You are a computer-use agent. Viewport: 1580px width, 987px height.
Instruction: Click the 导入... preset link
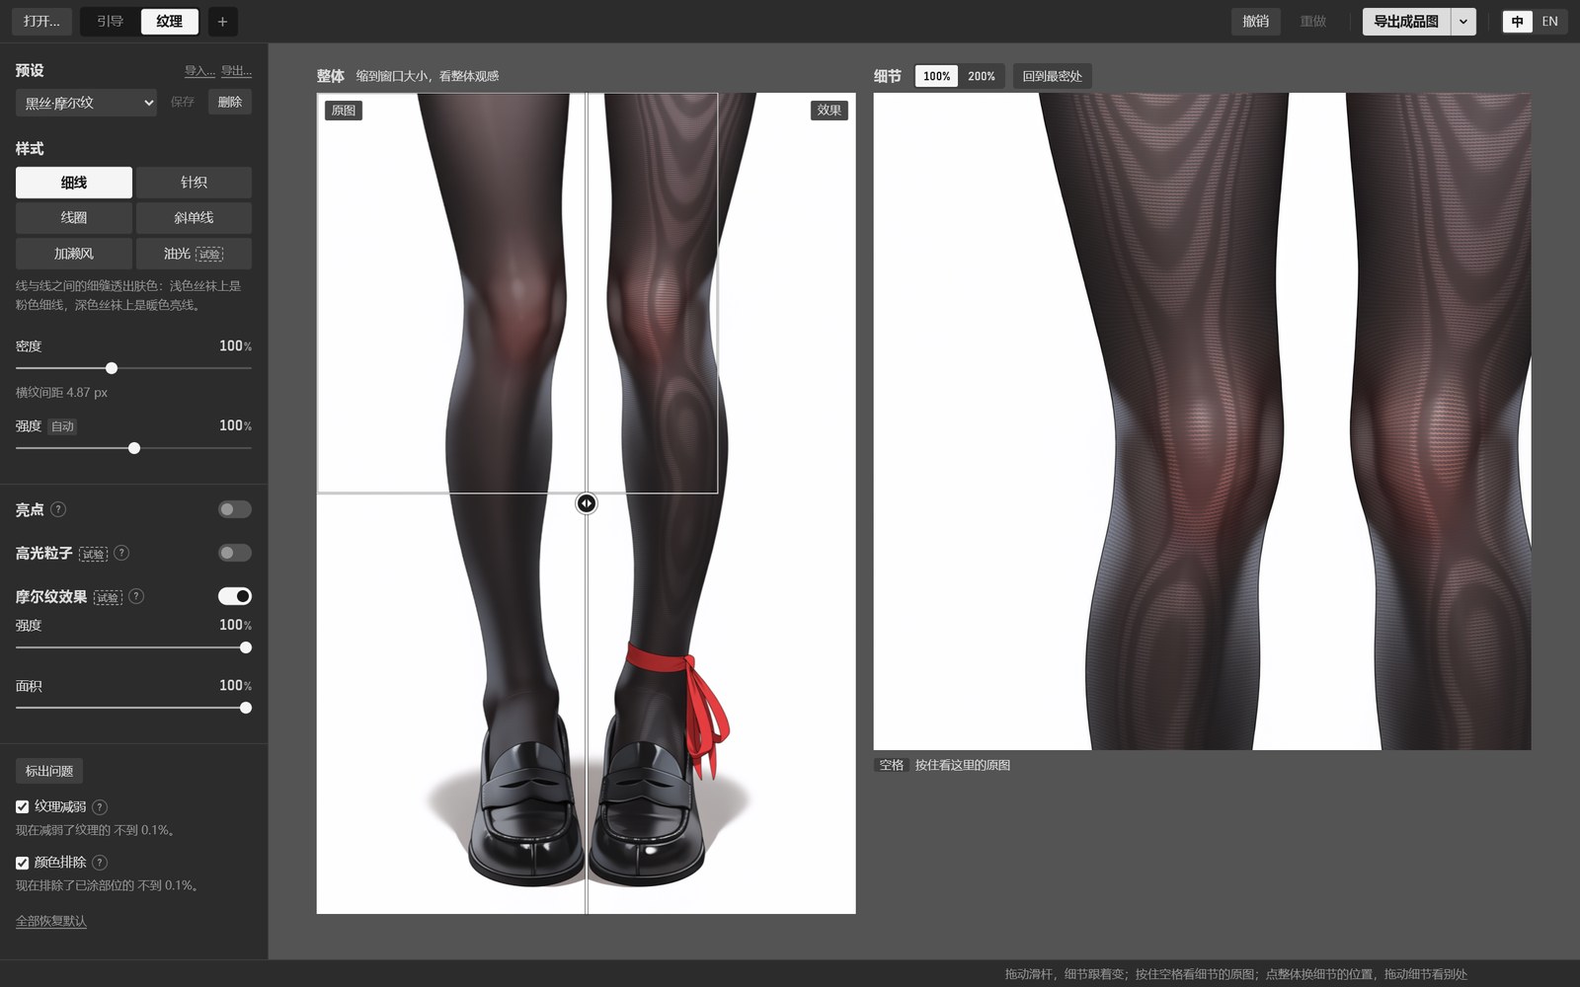pos(199,71)
